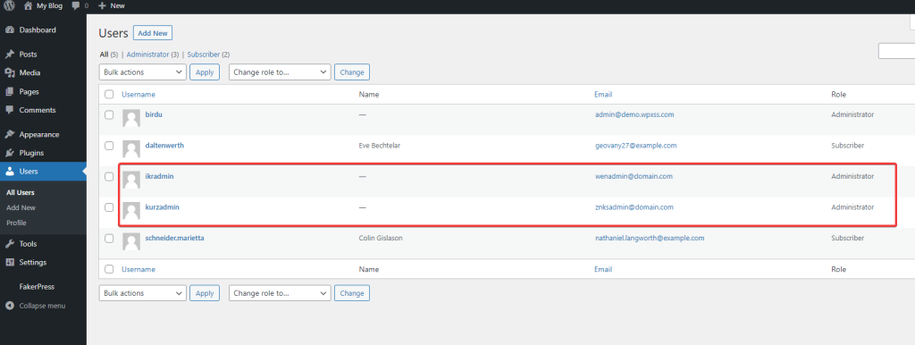This screenshot has height=345, width=915.
Task: Collapse the sidebar menu
Action: (36, 306)
